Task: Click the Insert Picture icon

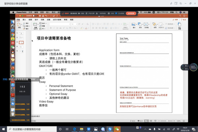Action: [x=133, y=24]
